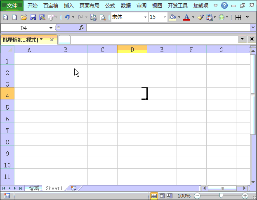Toggle ribbon minimize heart-shaped arrow icon
This screenshot has height=200, width=257.
(x=215, y=6)
